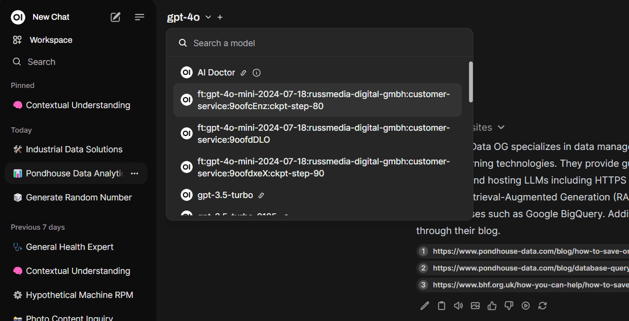The height and width of the screenshot is (321, 629).
Task: Select the gpt-3.5-turbo model
Action: pyautogui.click(x=225, y=195)
